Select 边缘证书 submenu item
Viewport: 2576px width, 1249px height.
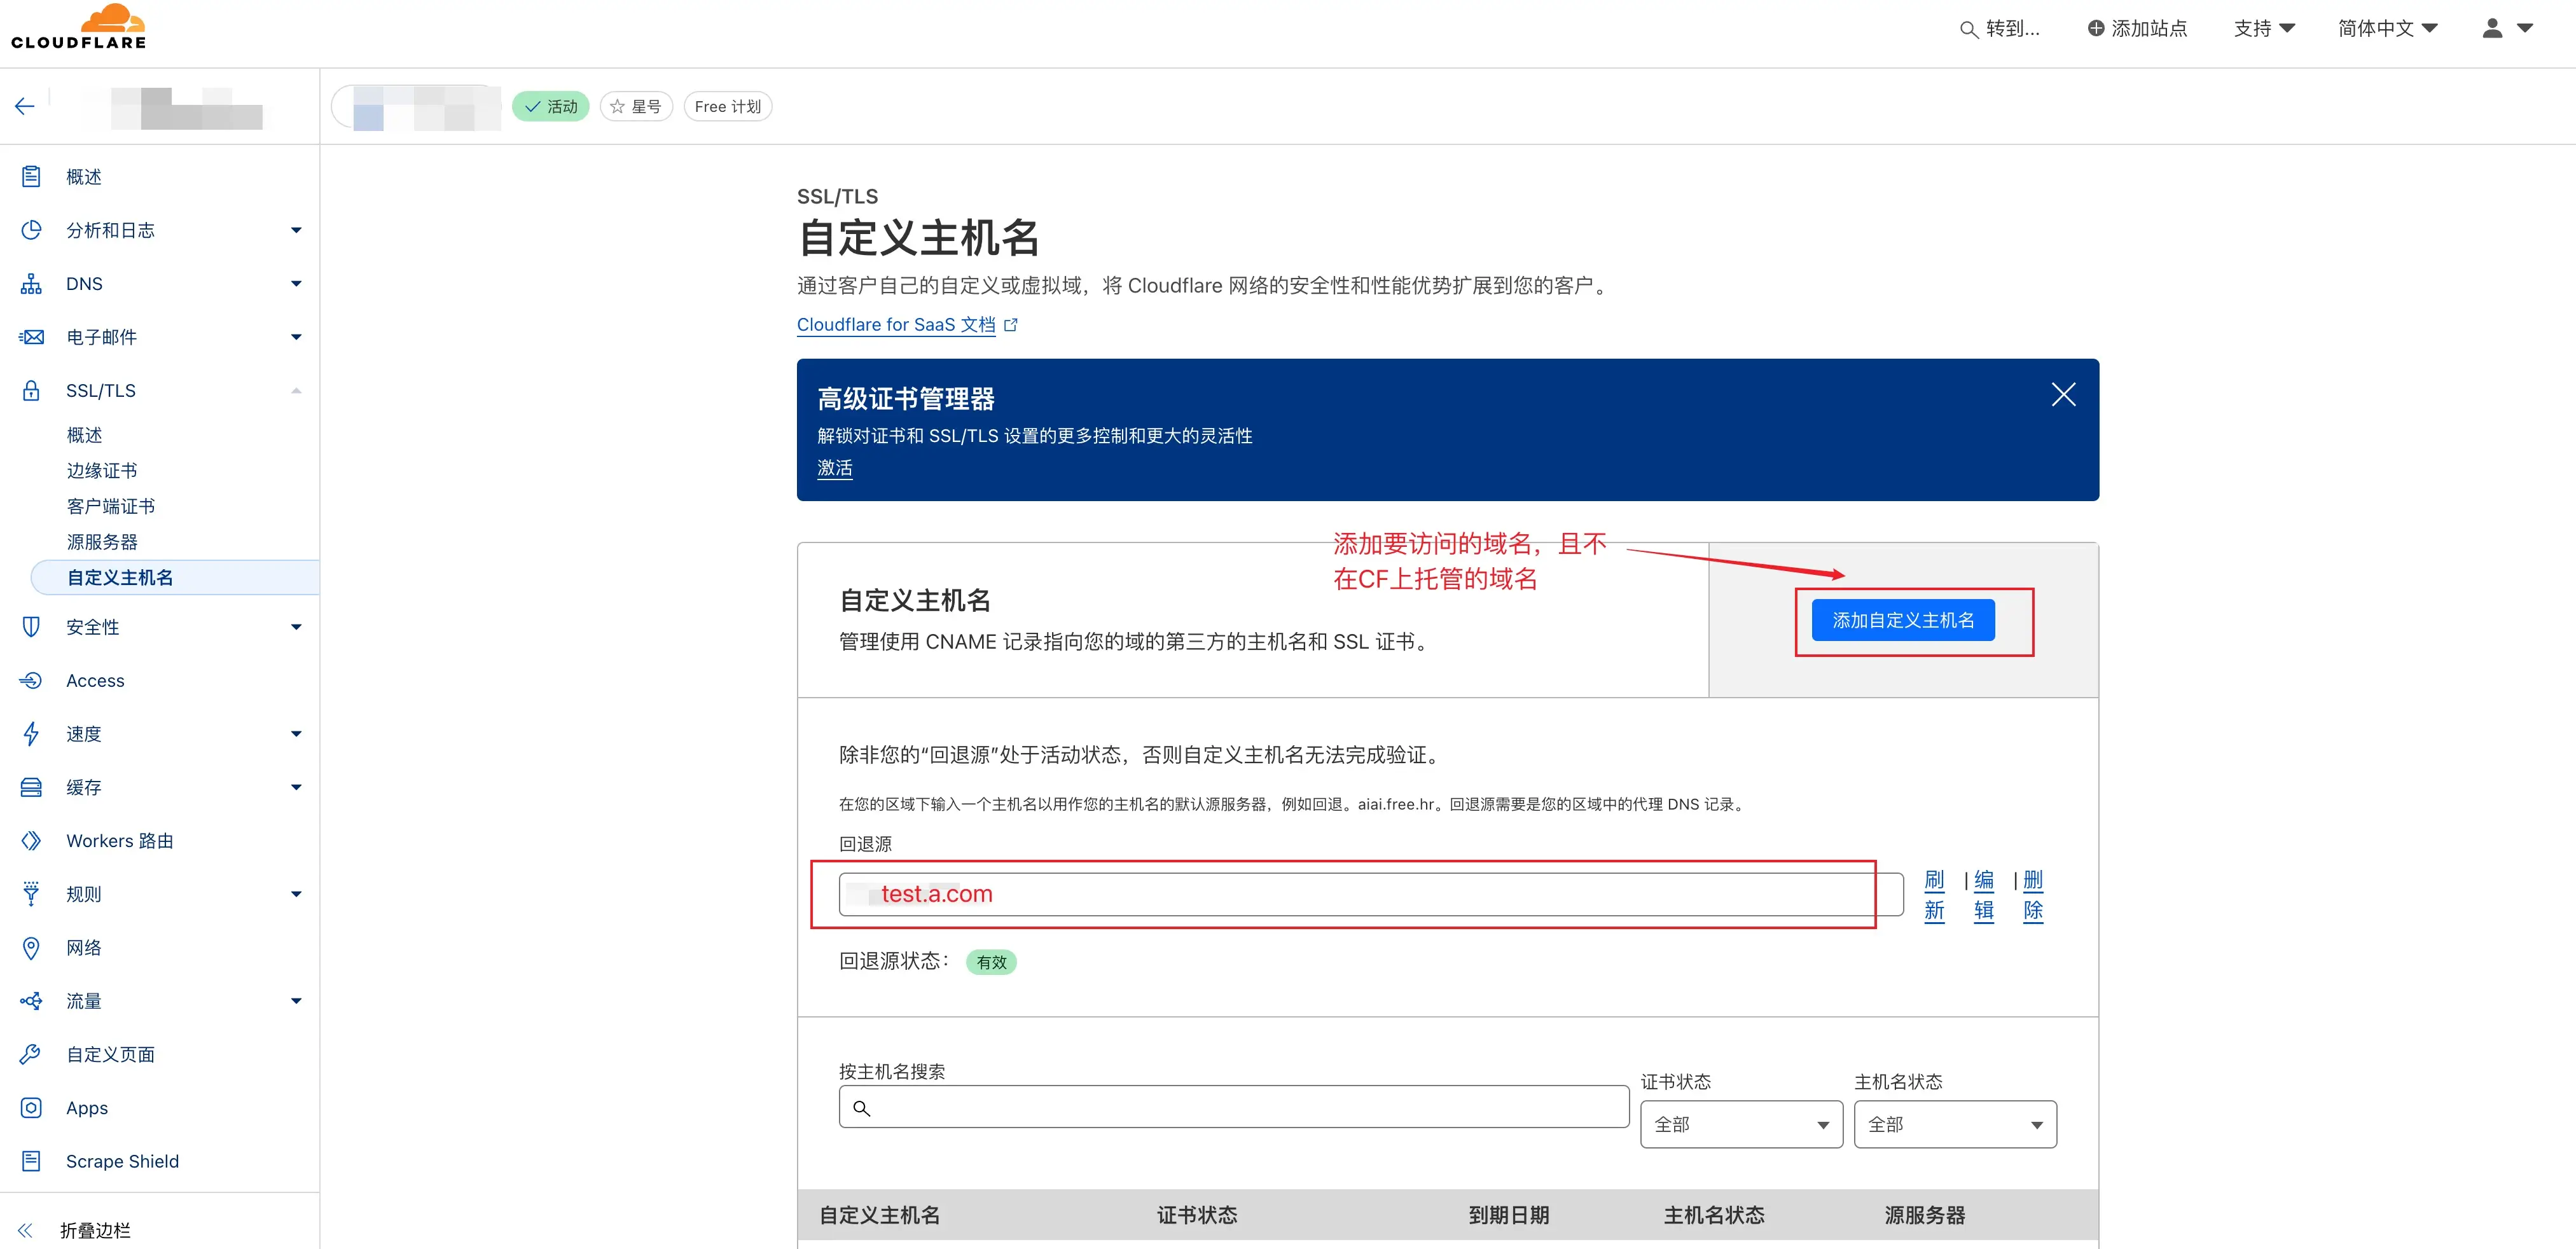[x=102, y=471]
